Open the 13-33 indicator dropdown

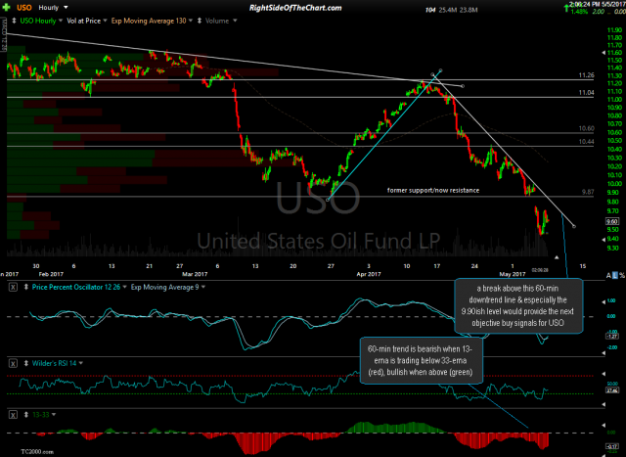tap(54, 415)
